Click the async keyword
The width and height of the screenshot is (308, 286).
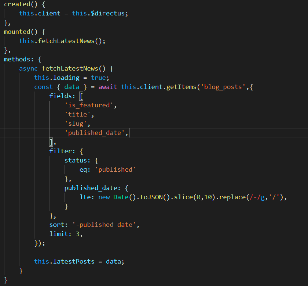pos(29,68)
